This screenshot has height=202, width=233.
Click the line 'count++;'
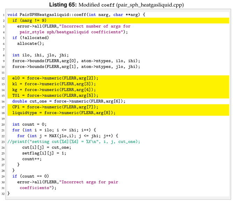[x=32, y=159]
